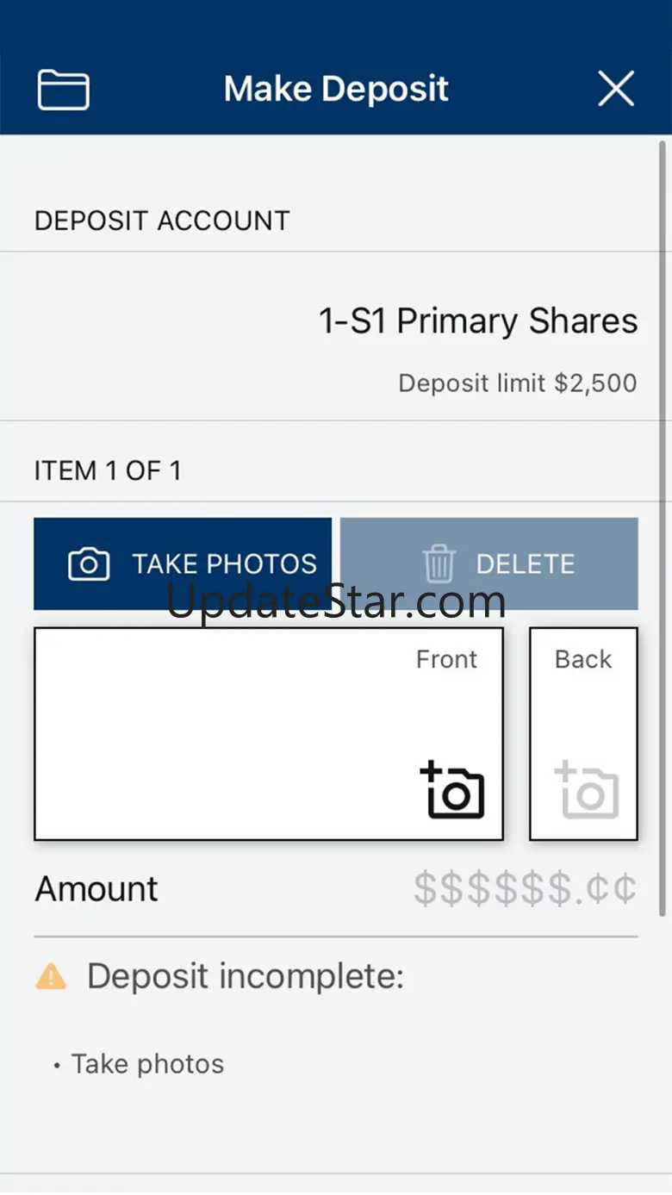Click the orange warning triangle icon
672x1195 pixels.
51,977
